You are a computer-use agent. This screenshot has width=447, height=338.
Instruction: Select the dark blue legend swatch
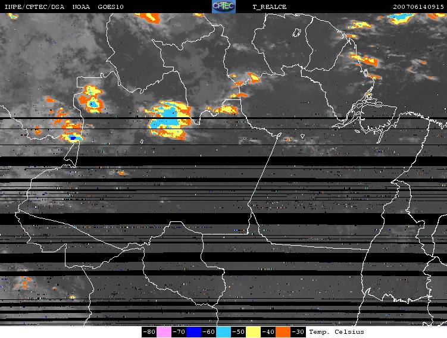(194, 331)
